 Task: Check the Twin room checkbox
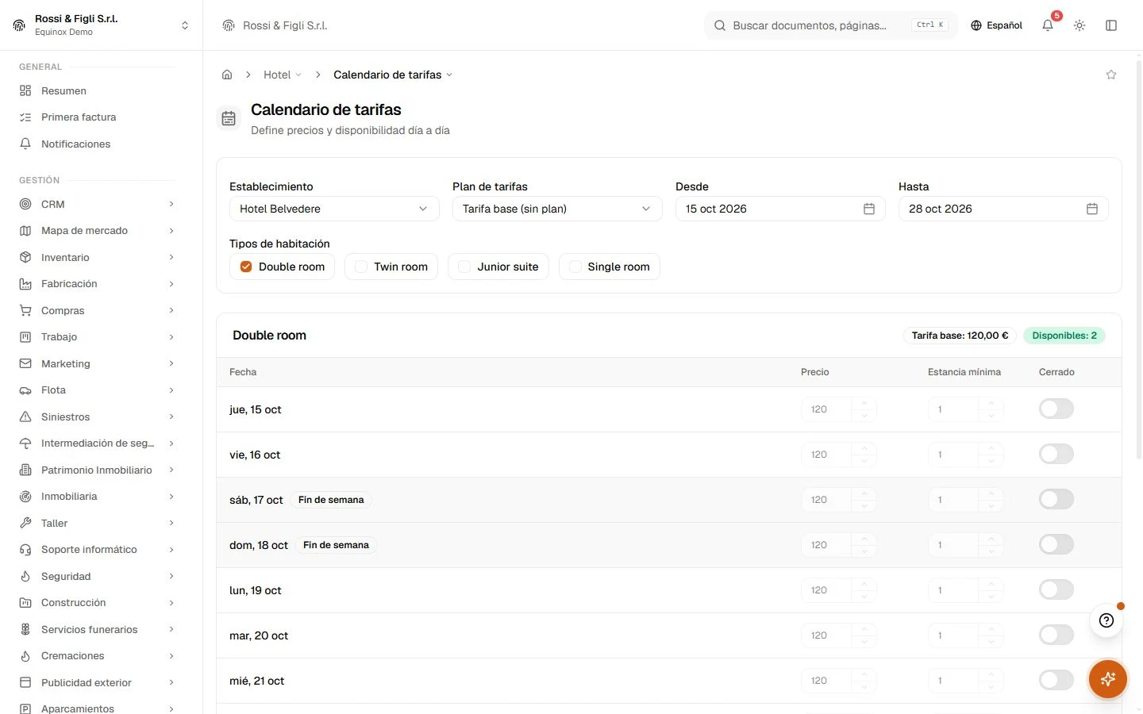point(361,267)
